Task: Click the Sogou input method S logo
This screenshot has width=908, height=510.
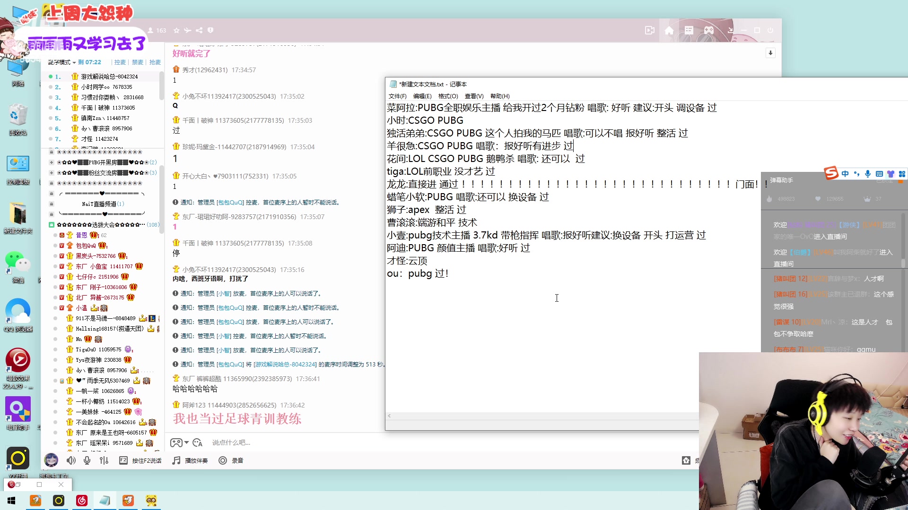Action: (x=831, y=173)
